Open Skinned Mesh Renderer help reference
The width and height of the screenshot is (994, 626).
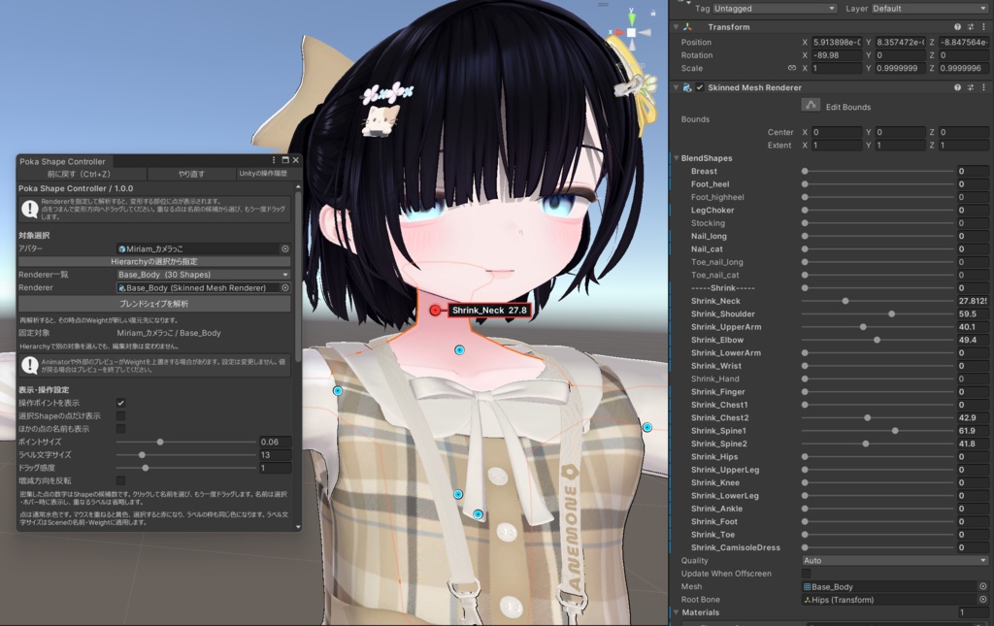click(x=957, y=87)
